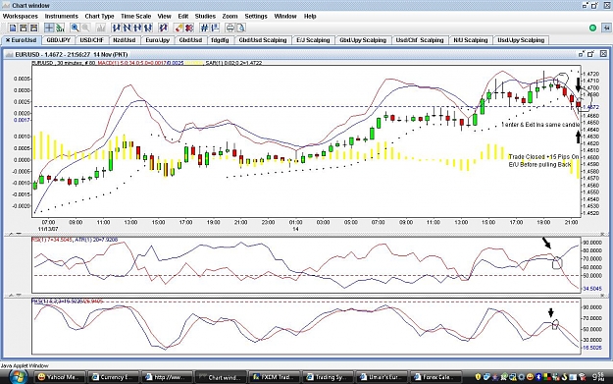Viewport: 613px width, 384px height.
Task: Open the Studies menu
Action: tap(205, 16)
